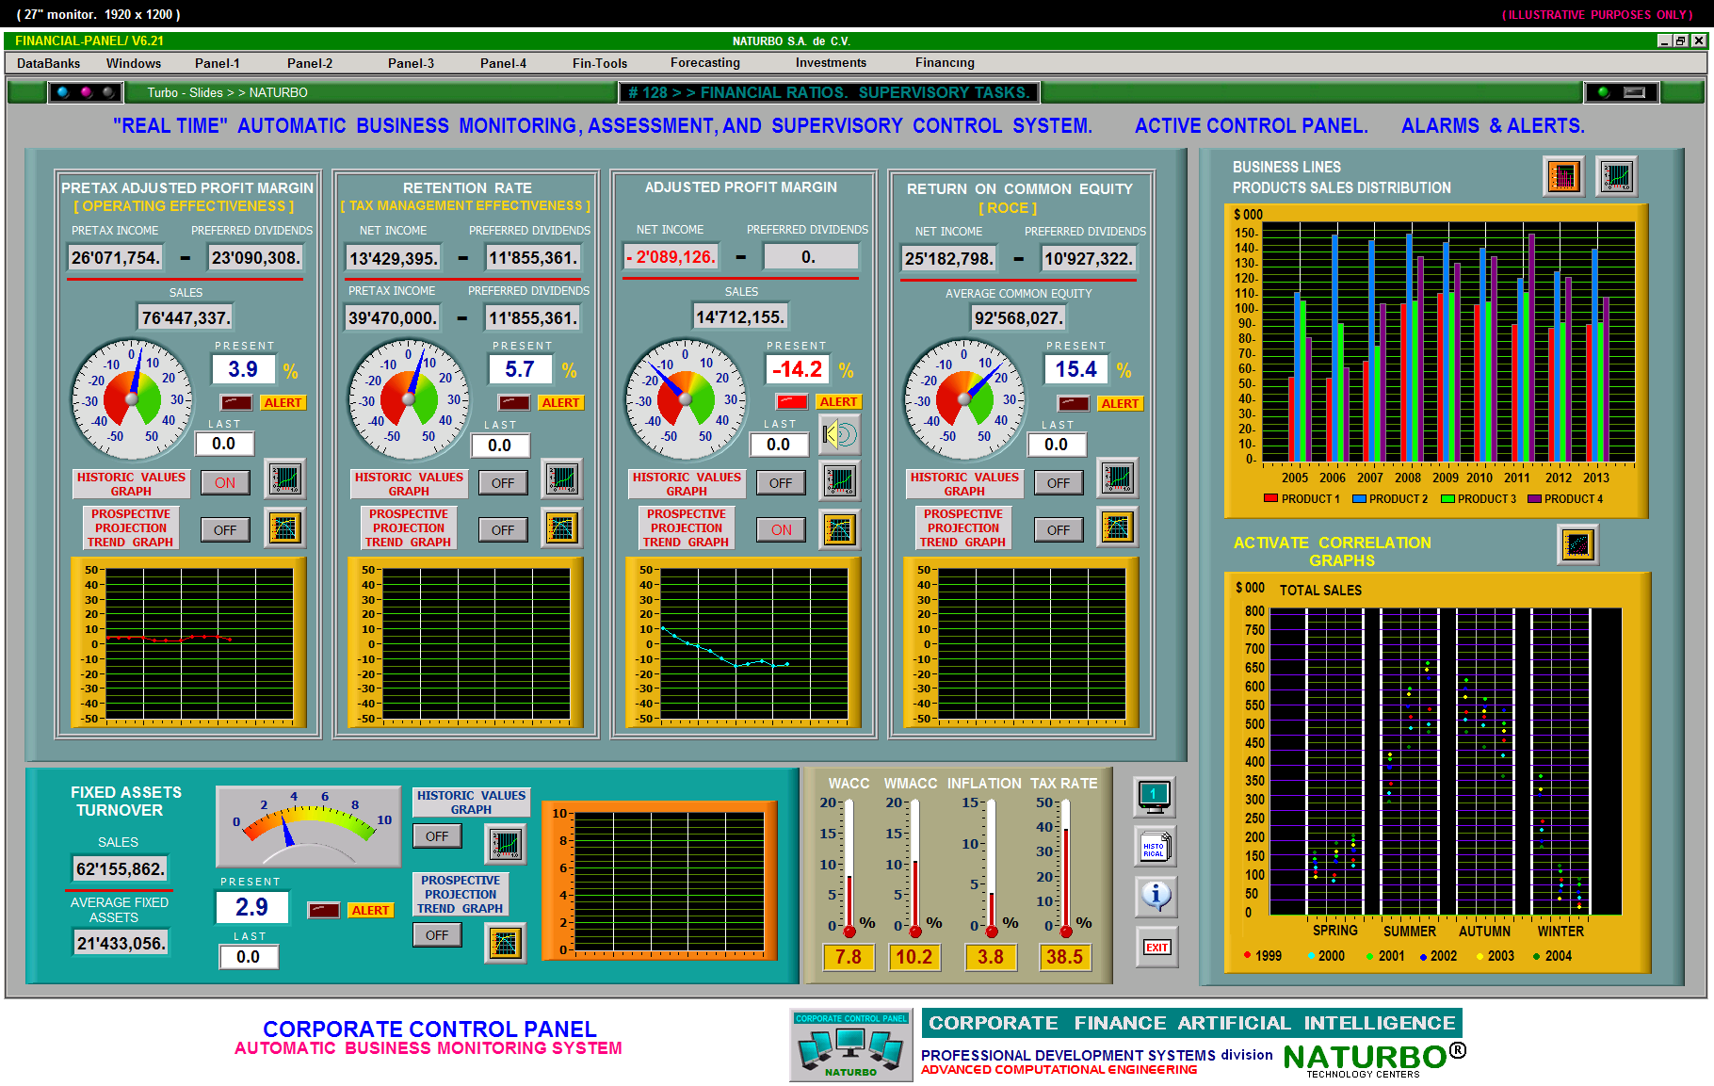Click the WACC thermometer gauge
This screenshot has height=1086, width=1714.
[849, 867]
